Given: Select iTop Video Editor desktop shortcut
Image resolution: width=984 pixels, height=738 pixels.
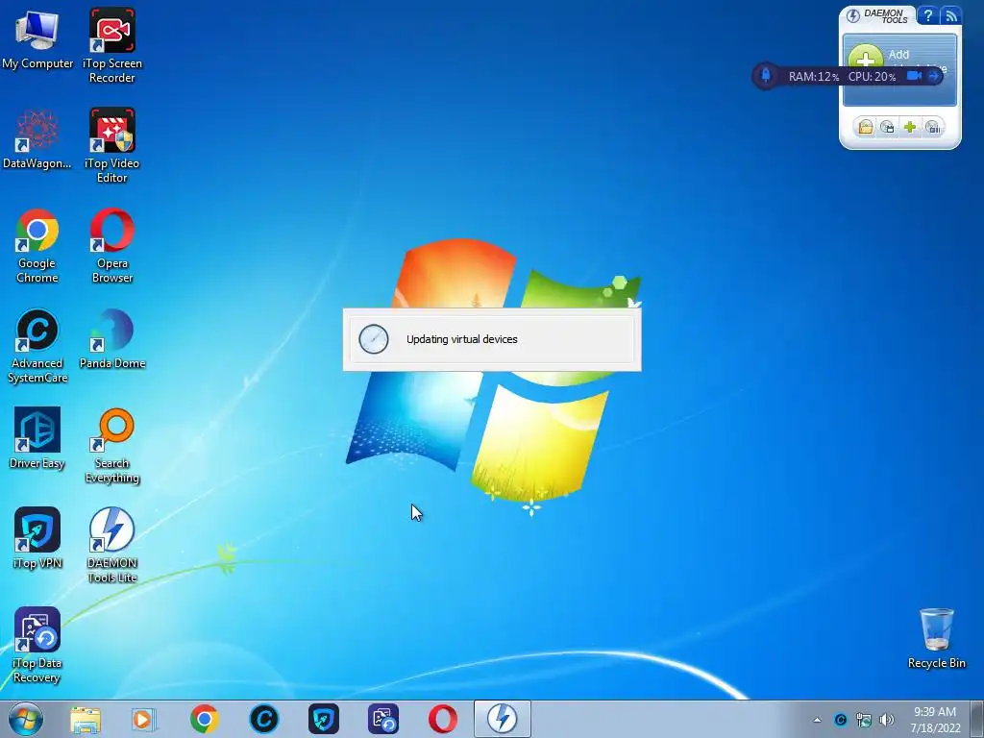Looking at the screenshot, I should pos(111,146).
